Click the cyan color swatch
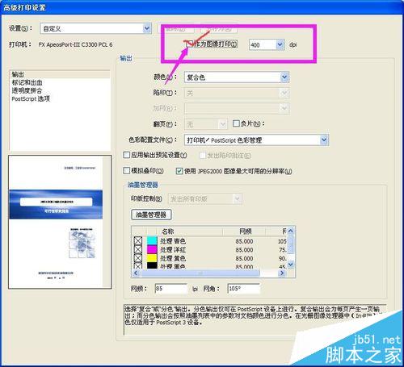 point(152,240)
